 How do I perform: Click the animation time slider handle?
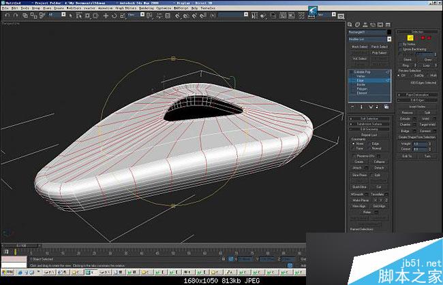[x=21, y=246]
